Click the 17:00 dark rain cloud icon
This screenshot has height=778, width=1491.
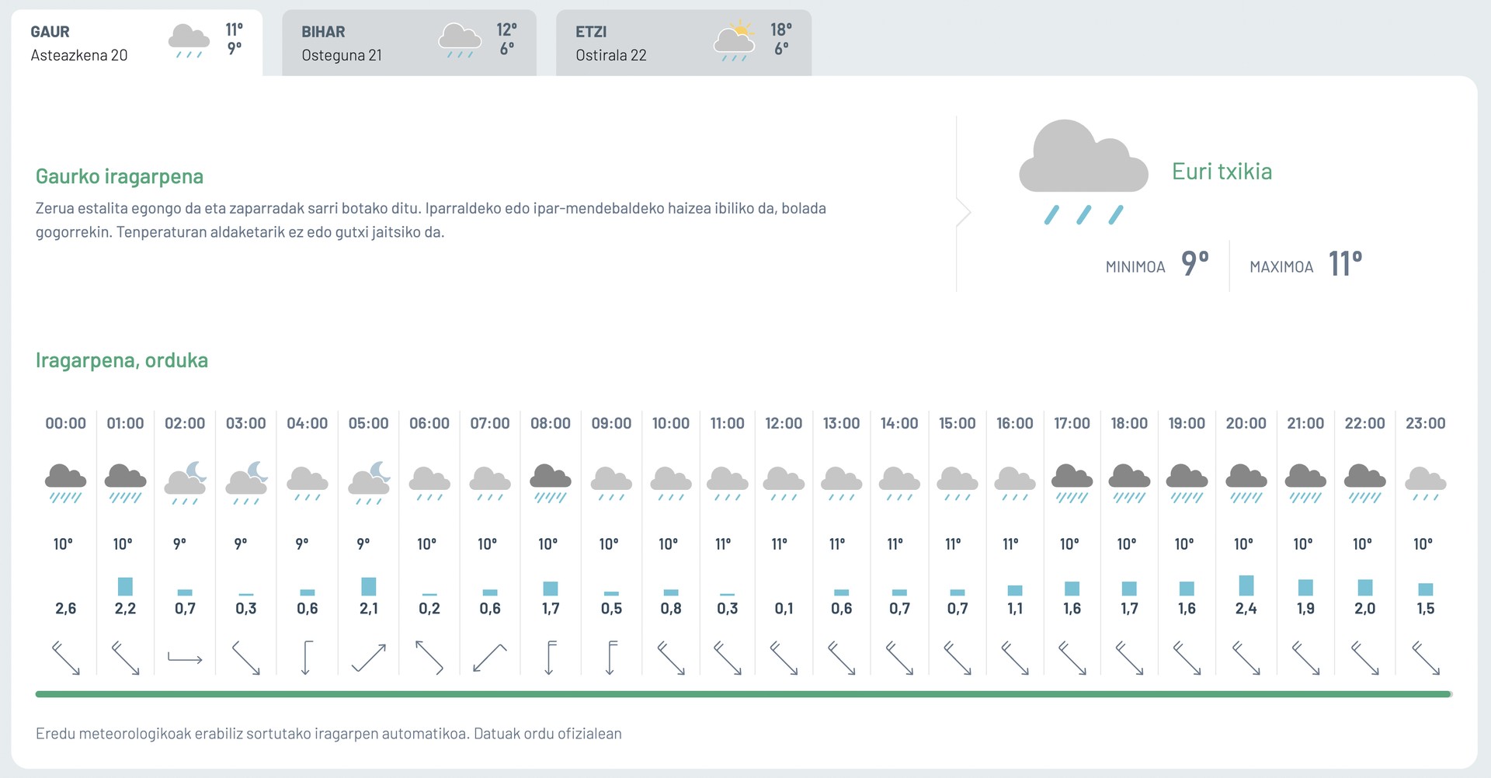1072,483
